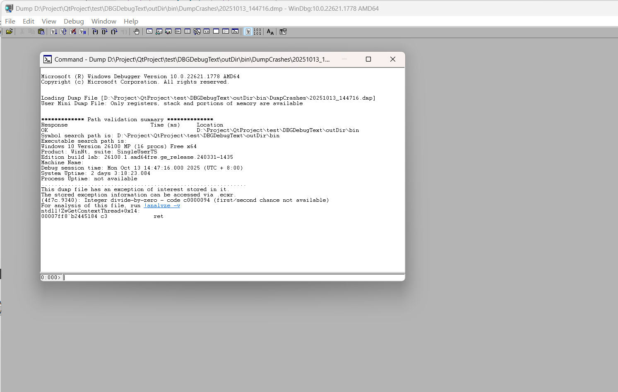Click the WinDbg app icon in the title bar
Viewport: 618px width, 392px height.
9,8
